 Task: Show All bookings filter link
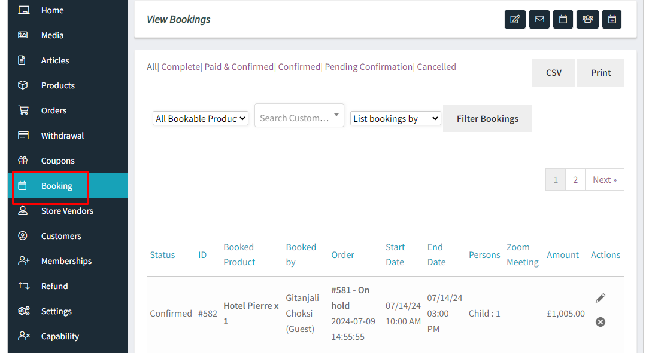click(151, 67)
